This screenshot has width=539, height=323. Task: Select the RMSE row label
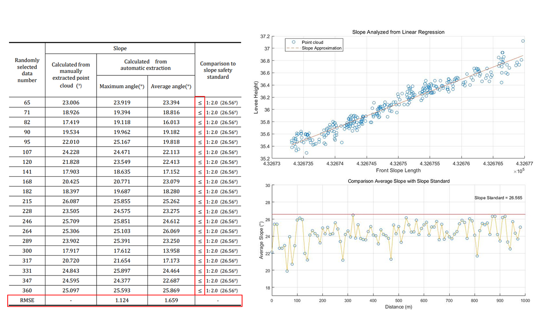click(x=27, y=301)
